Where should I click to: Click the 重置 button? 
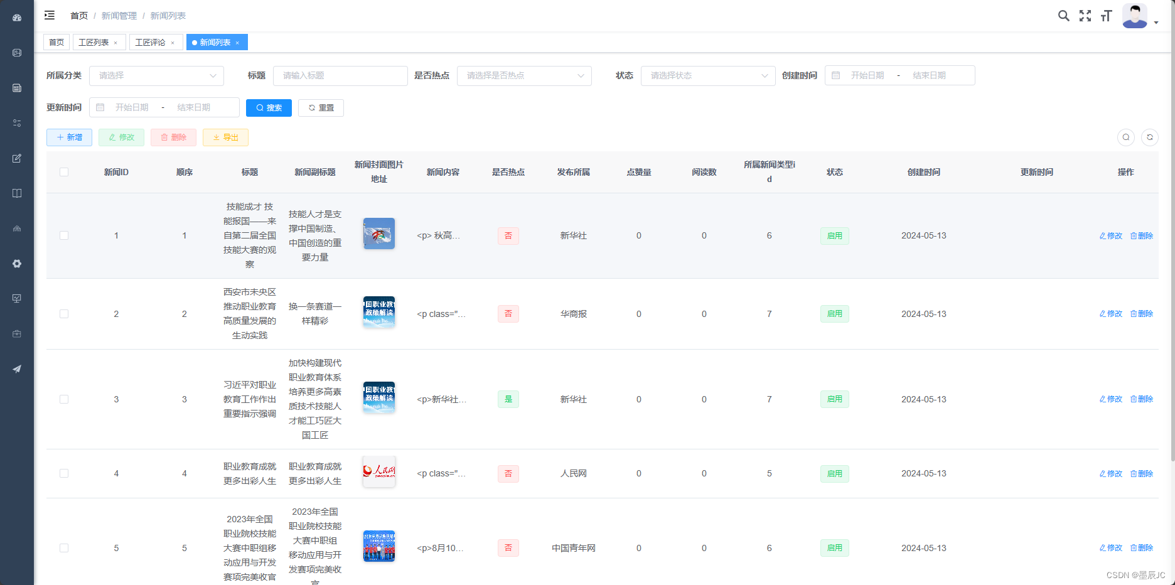(321, 108)
